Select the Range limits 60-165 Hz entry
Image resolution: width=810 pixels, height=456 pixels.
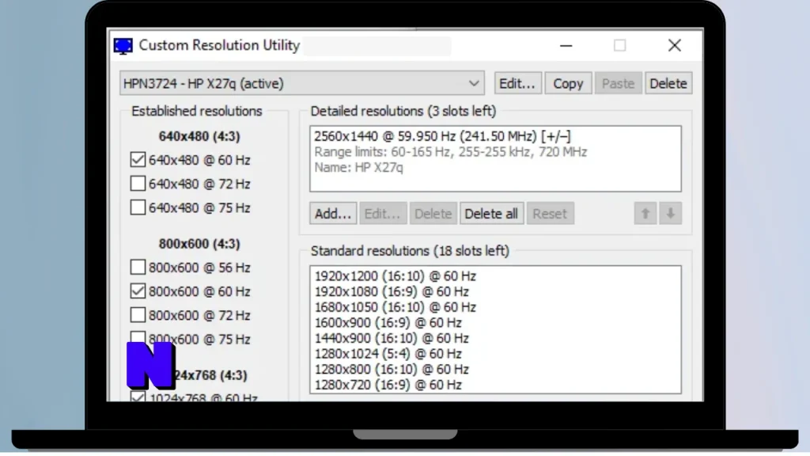point(450,152)
